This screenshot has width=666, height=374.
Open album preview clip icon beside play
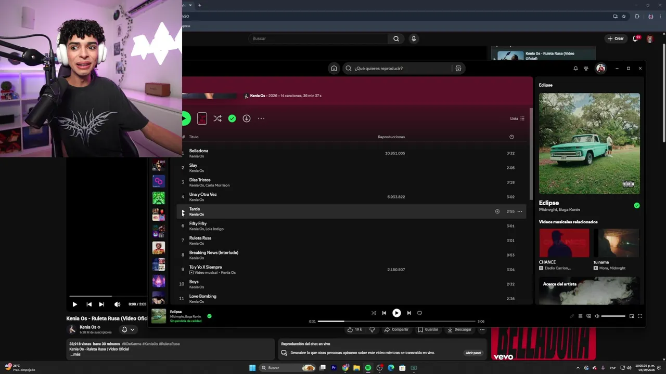click(202, 118)
